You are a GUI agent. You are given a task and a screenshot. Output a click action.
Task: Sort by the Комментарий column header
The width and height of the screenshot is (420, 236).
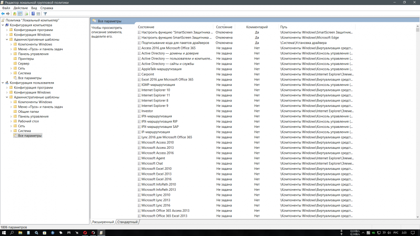pyautogui.click(x=257, y=27)
